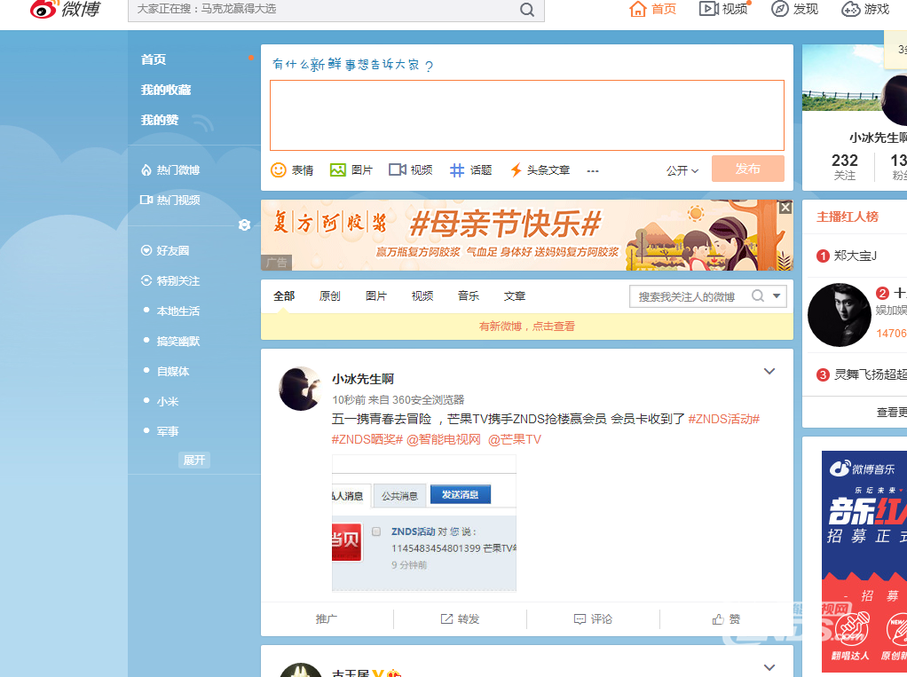Select the 图片 feed tab
This screenshot has width=907, height=677.
pos(376,296)
